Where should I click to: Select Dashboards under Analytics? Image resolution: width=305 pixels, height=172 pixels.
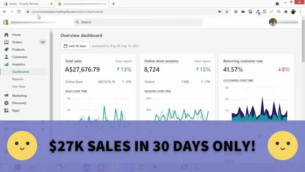click(21, 72)
